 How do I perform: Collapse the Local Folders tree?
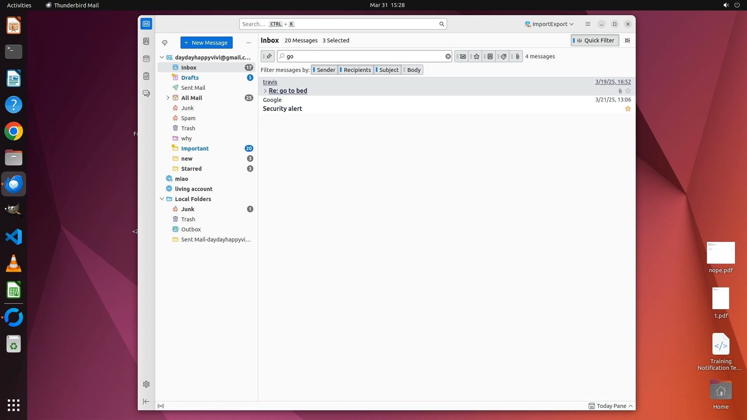tap(162, 199)
